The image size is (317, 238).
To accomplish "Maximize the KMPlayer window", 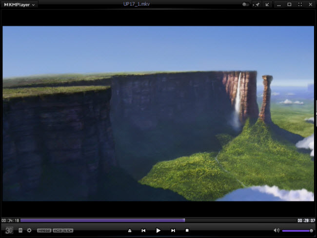I will click(x=289, y=4).
